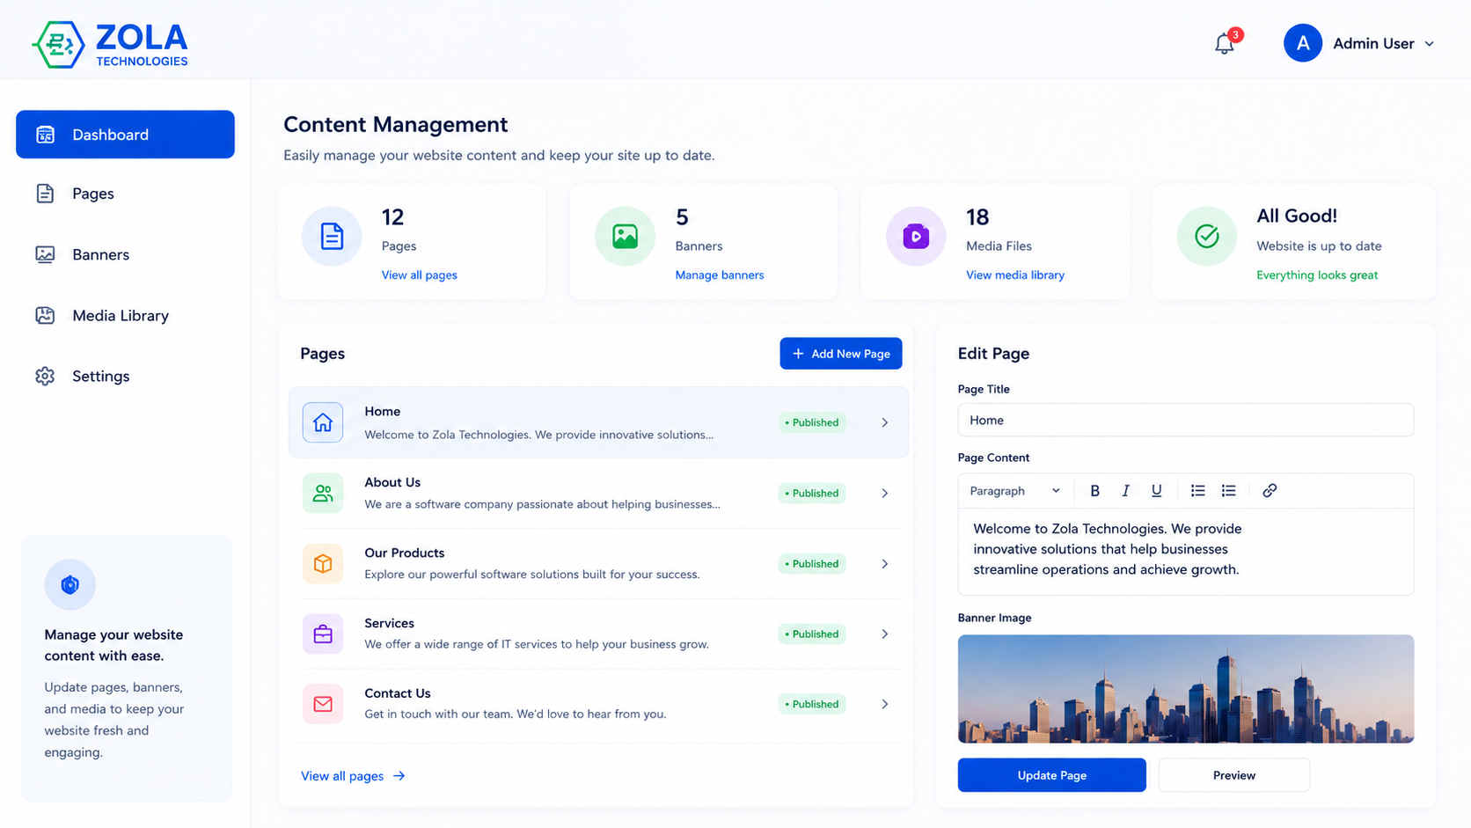Click the Page Title input field
This screenshot has height=828, width=1471.
(x=1185, y=420)
